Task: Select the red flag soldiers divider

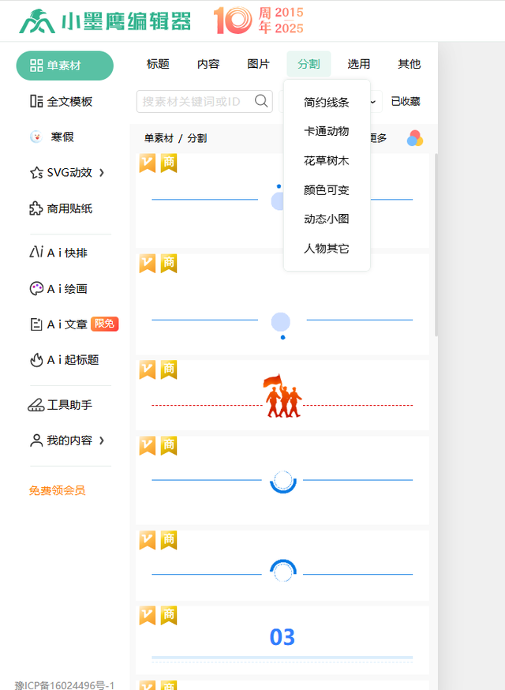Action: (x=282, y=396)
